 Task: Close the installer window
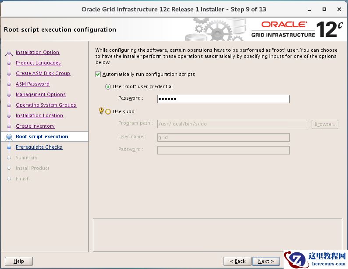pyautogui.click(x=339, y=9)
